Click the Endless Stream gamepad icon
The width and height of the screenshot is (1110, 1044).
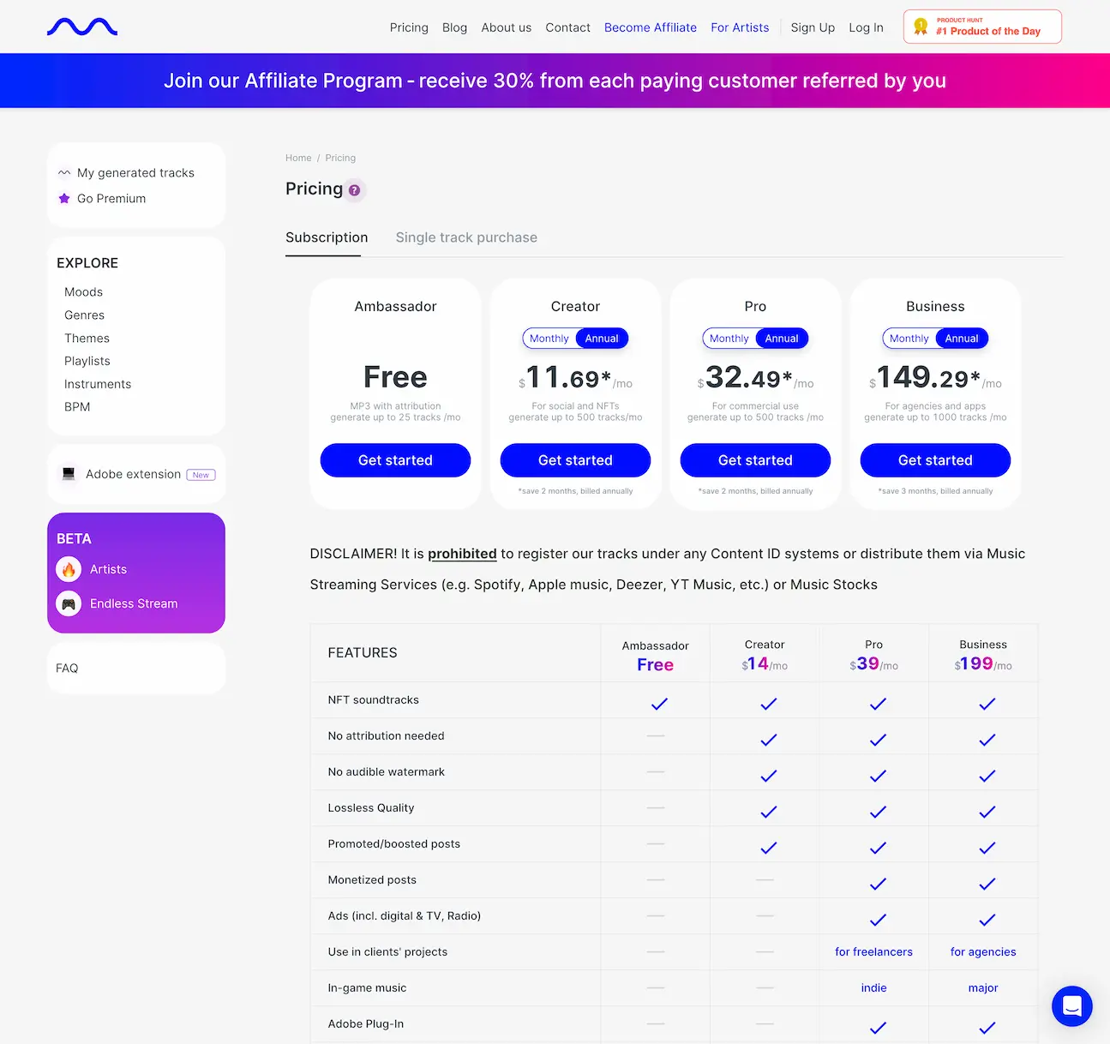[x=69, y=603]
